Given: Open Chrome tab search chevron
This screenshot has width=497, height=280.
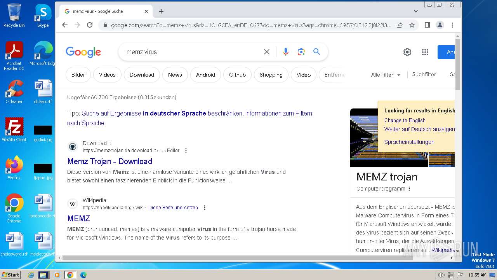Looking at the screenshot, I should pos(416,11).
